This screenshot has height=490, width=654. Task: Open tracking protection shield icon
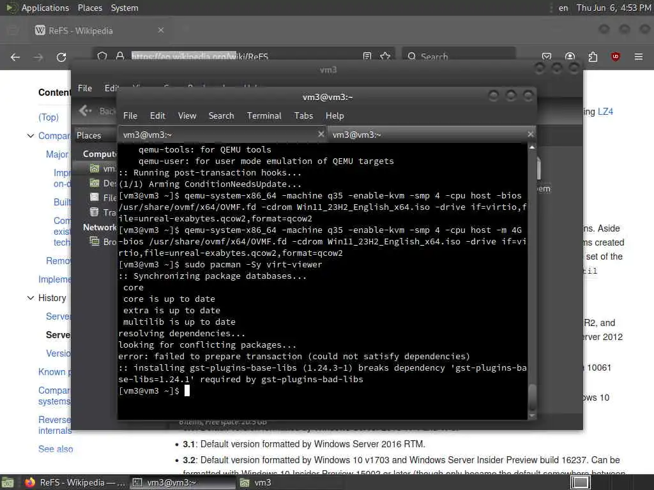click(102, 56)
